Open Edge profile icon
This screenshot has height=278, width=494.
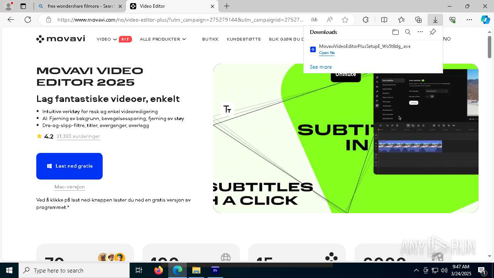[8, 6]
